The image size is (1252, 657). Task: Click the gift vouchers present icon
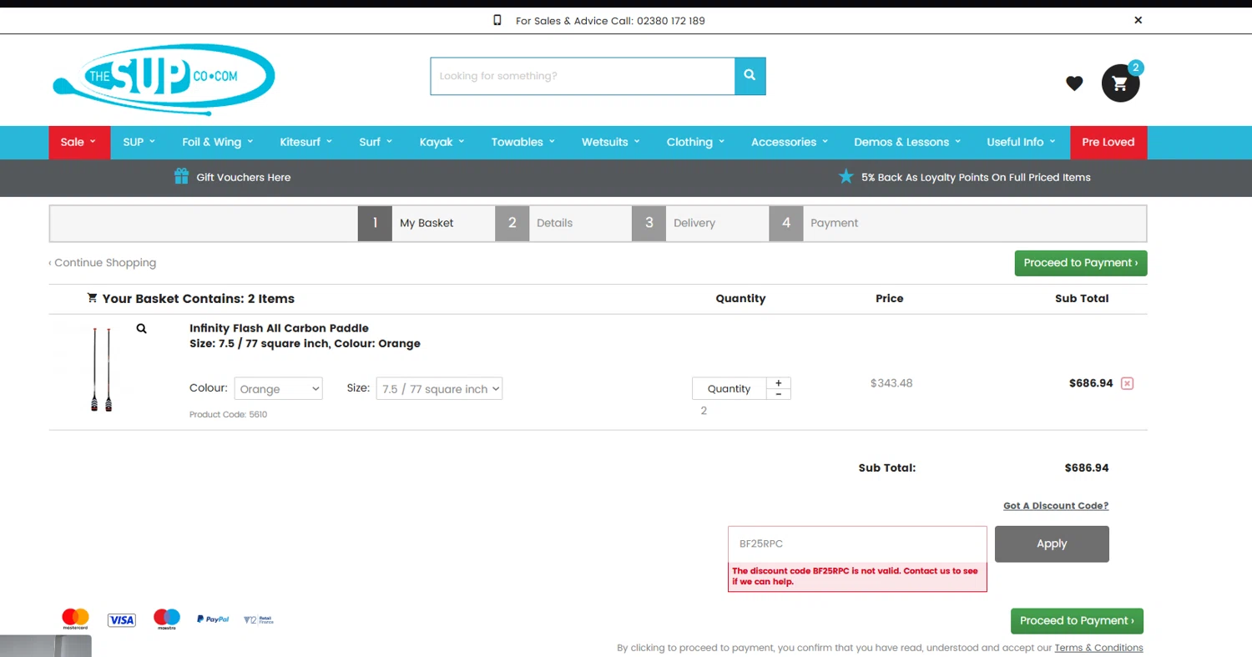coord(181,176)
